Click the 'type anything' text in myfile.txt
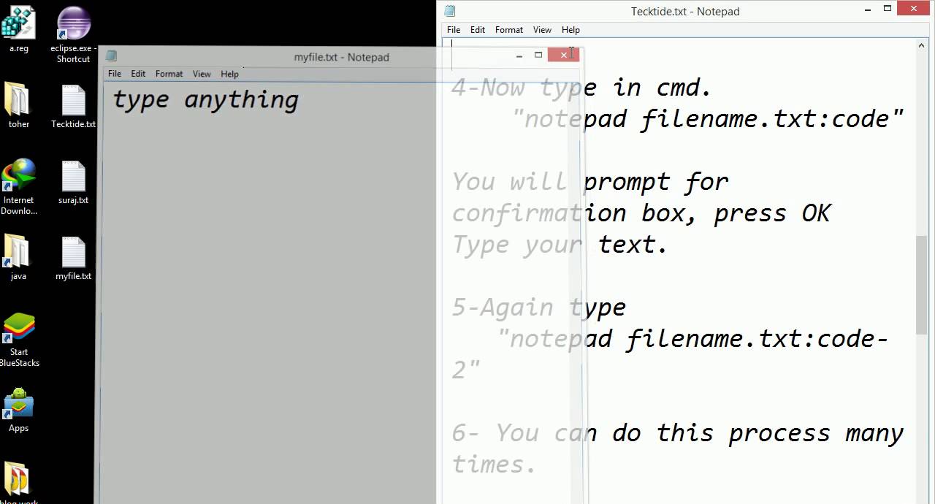Screen dimensions: 935x504 point(205,100)
